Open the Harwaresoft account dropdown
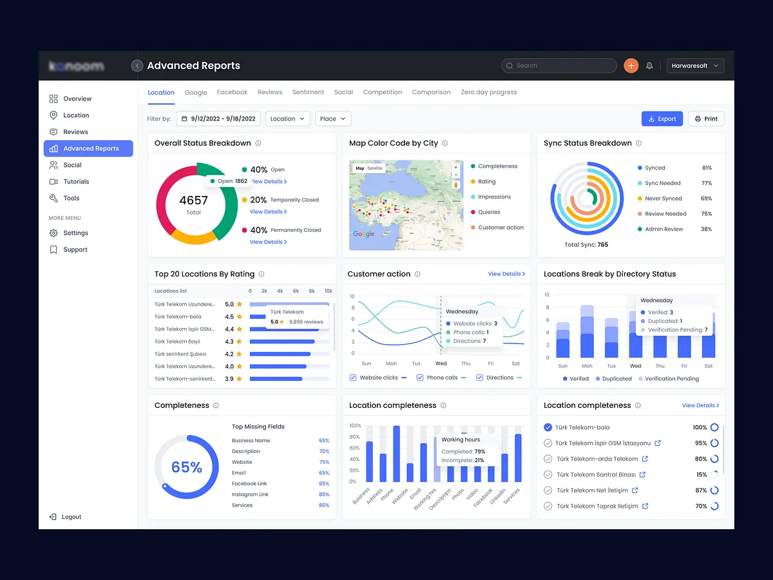The height and width of the screenshot is (580, 773). tap(695, 66)
